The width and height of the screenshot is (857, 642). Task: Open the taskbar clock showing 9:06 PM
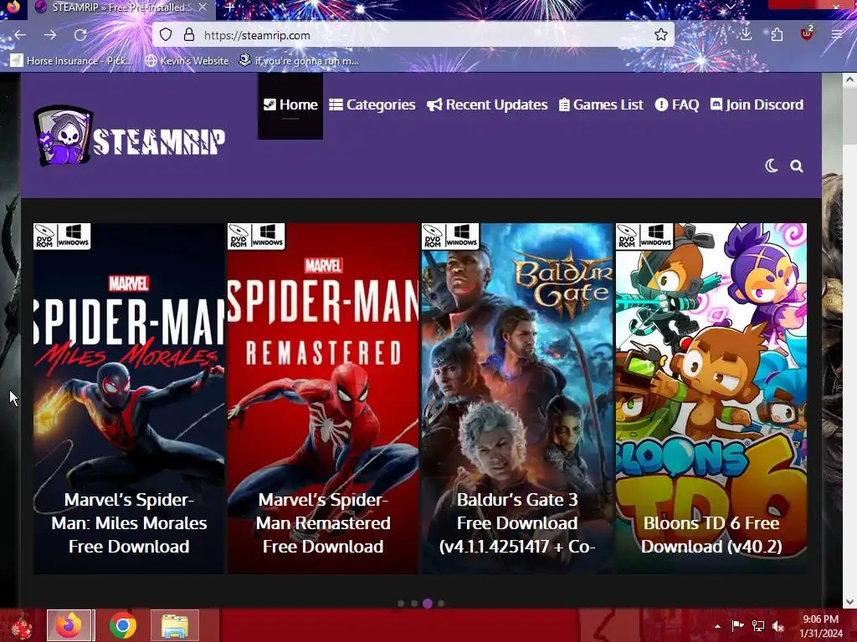[821, 626]
